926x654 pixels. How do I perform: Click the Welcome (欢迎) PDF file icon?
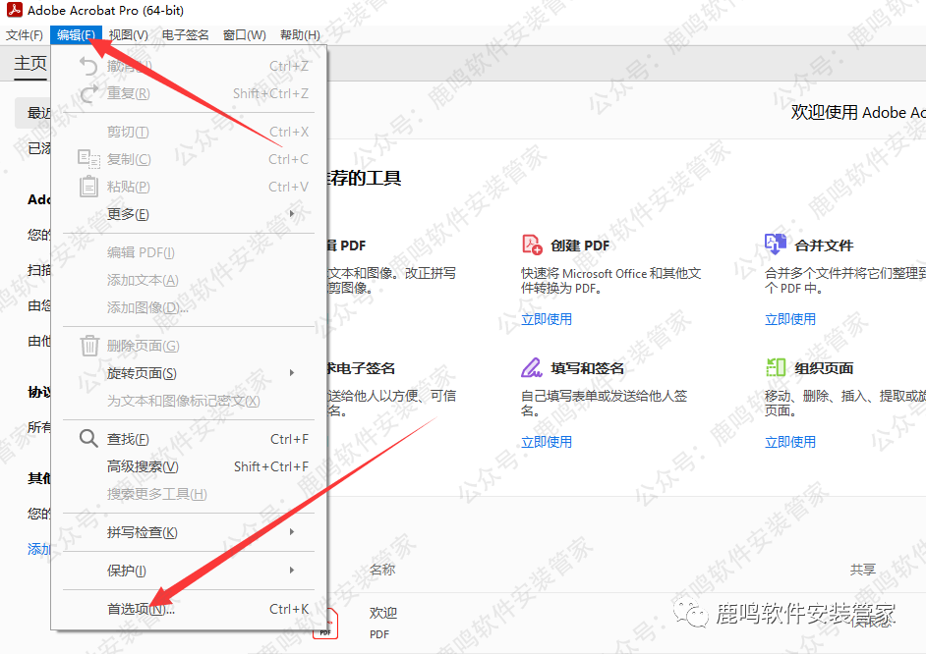coord(326,623)
